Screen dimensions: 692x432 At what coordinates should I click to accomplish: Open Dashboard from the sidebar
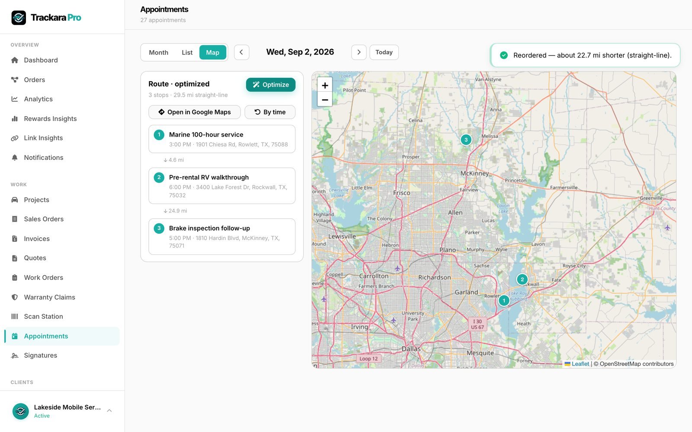62,60
